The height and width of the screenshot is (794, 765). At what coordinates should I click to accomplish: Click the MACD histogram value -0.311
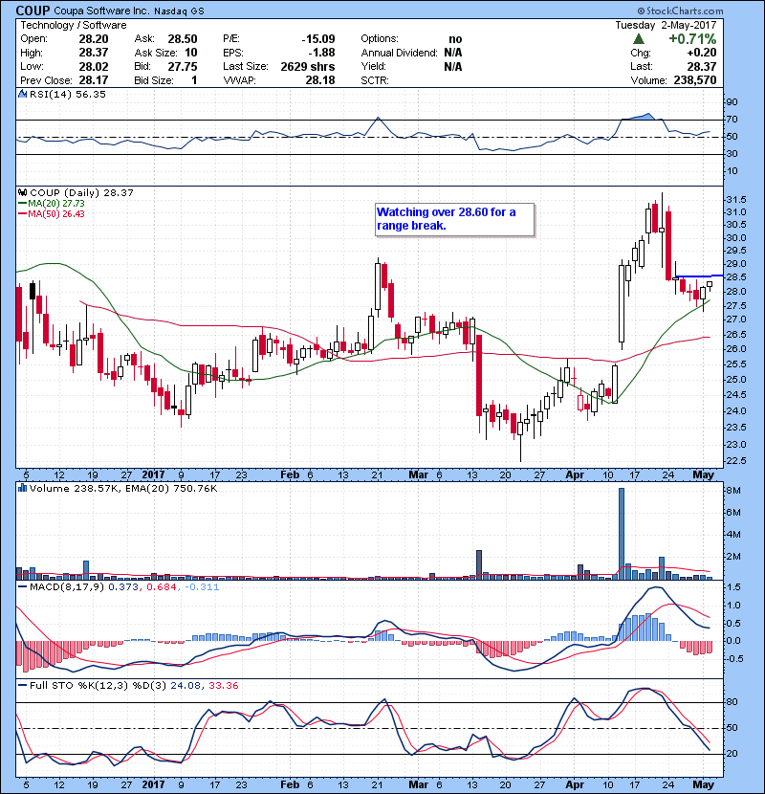[x=202, y=587]
